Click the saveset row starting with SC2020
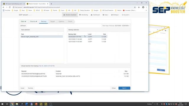 [x=75, y=74]
